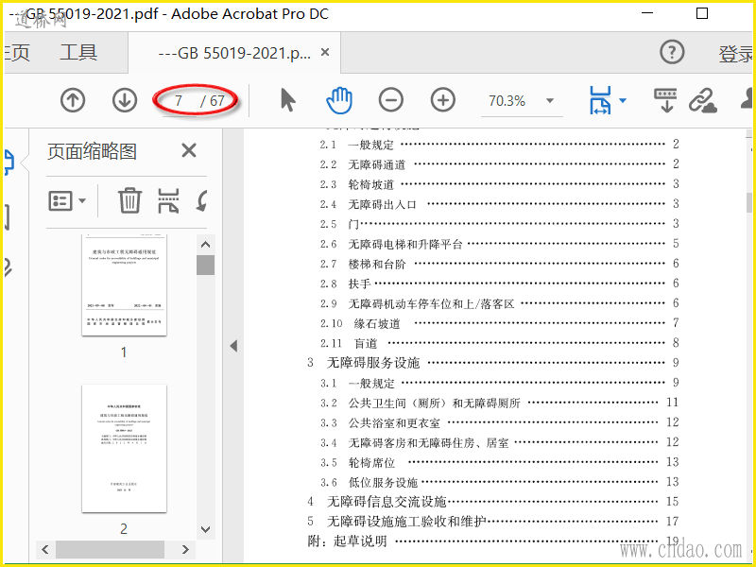Viewport: 756px width, 567px height.
Task: Collapse the navigation pane with triangle
Action: pyautogui.click(x=233, y=346)
